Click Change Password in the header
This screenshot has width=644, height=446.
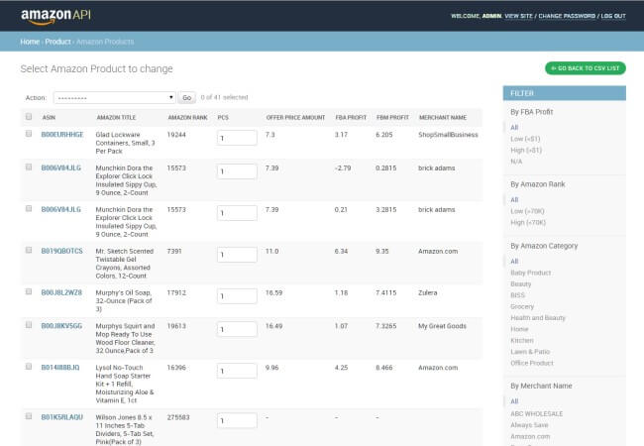[567, 16]
